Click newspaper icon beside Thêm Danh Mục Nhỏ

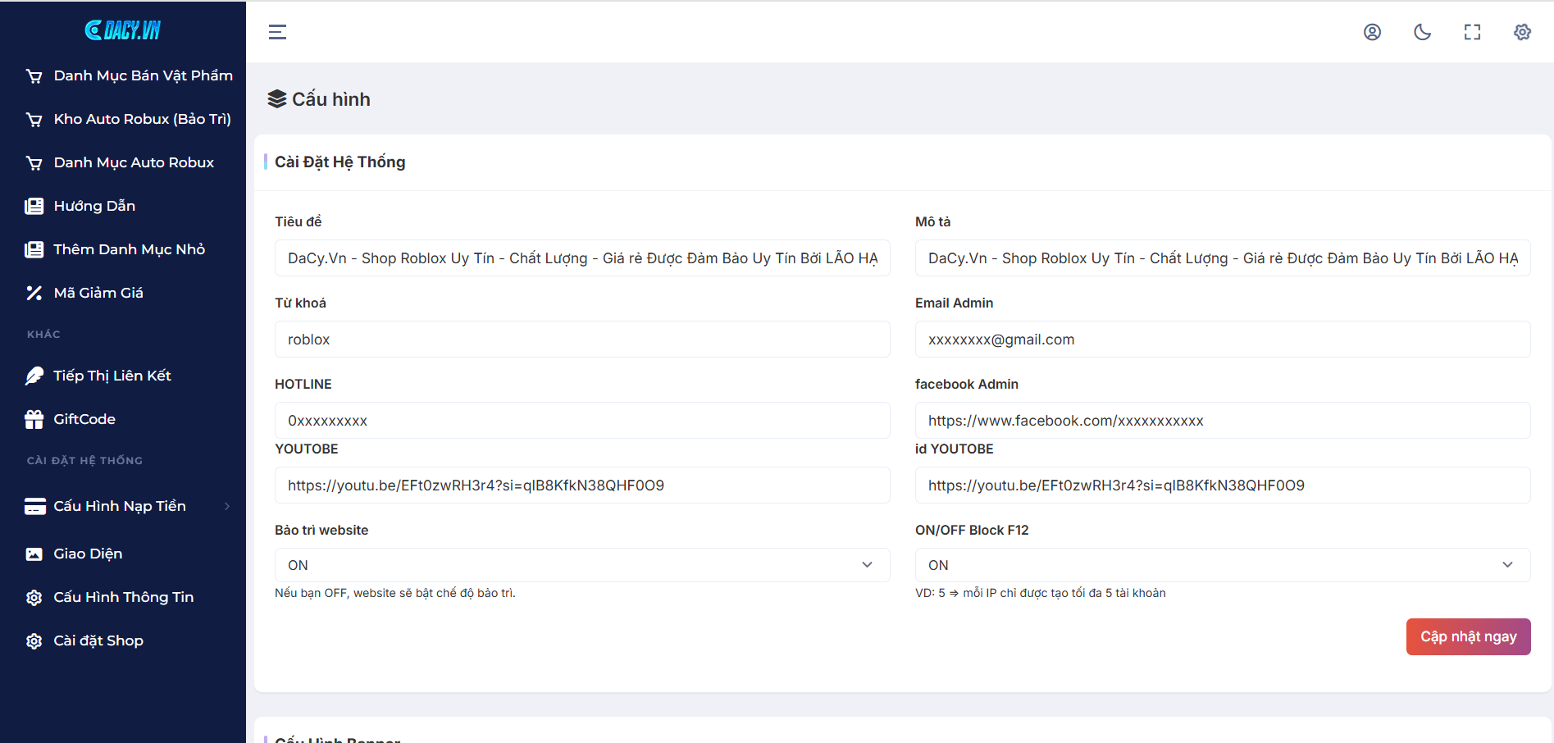[x=34, y=249]
